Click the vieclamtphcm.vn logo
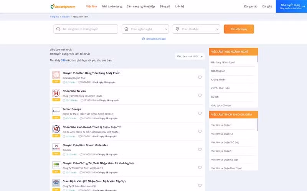This screenshot has height=191, width=307. [63, 6]
